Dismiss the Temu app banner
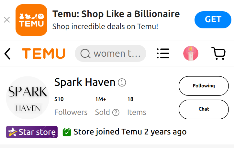 tap(7, 20)
